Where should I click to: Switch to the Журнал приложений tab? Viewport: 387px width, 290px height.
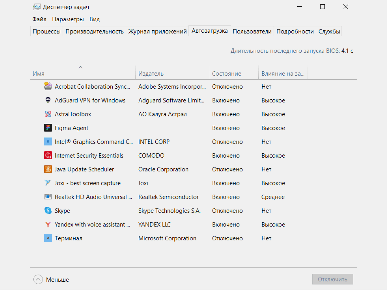click(157, 32)
